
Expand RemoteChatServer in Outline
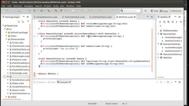click(x=158, y=54)
